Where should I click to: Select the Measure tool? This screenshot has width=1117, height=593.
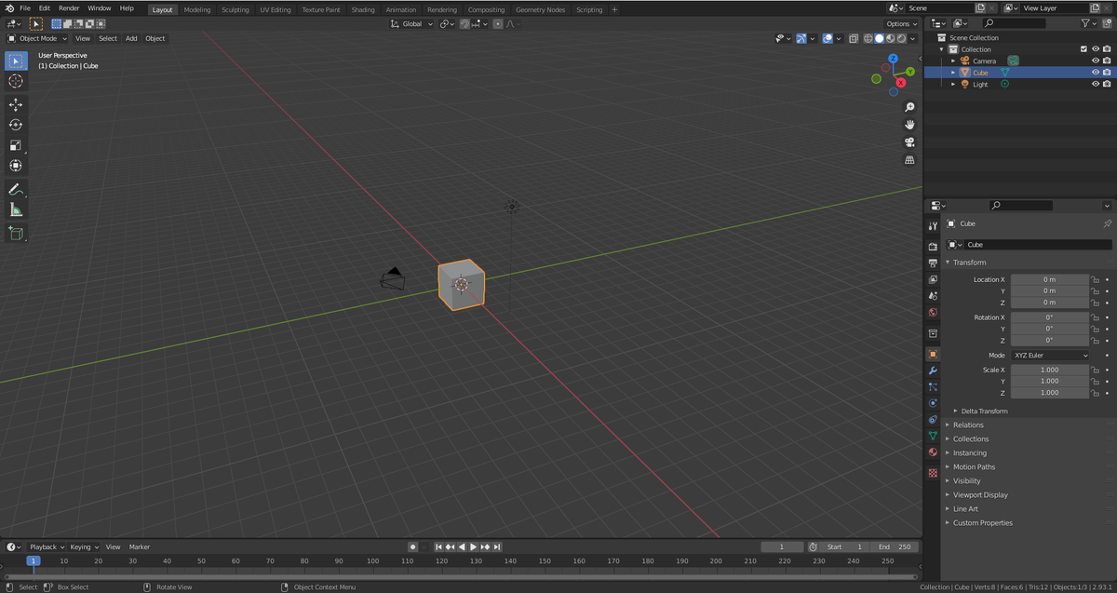click(16, 209)
